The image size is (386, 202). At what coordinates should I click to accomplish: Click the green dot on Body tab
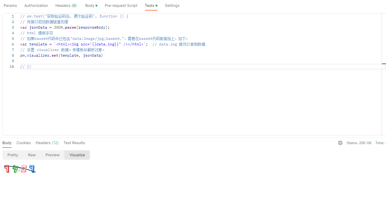97,5
